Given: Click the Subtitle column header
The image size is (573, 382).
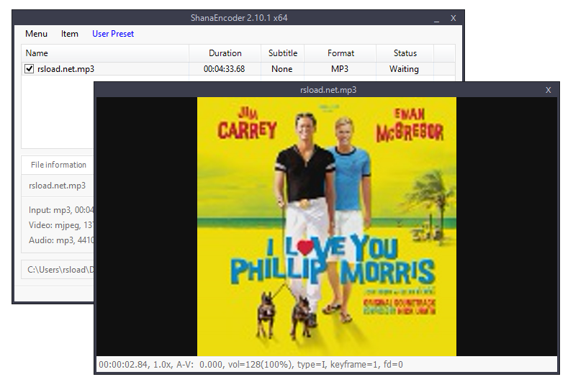Looking at the screenshot, I should (x=282, y=53).
